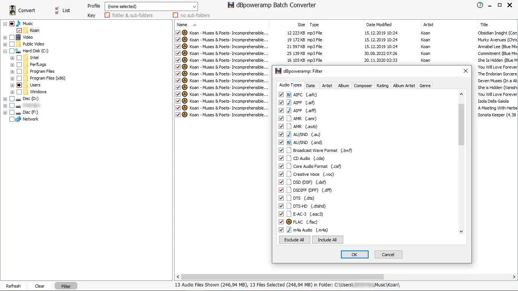Click the Exclude All button
518x291 pixels.
[294, 240]
